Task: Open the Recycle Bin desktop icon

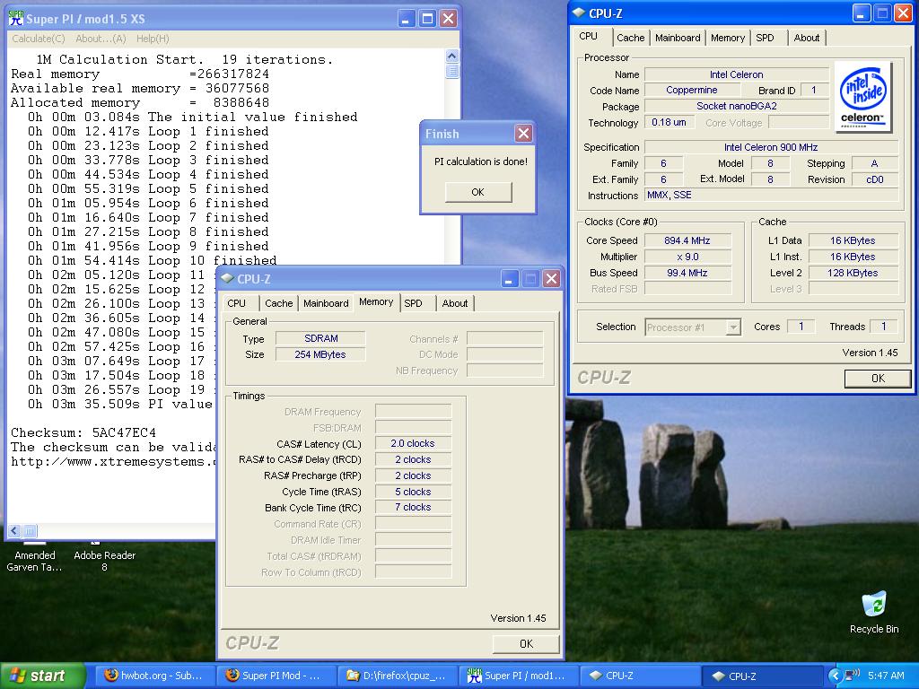Action: (874, 613)
